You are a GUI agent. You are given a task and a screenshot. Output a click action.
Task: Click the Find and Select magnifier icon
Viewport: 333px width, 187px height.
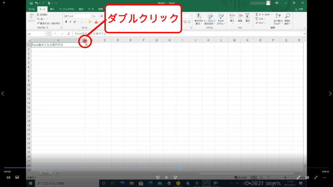287,16
